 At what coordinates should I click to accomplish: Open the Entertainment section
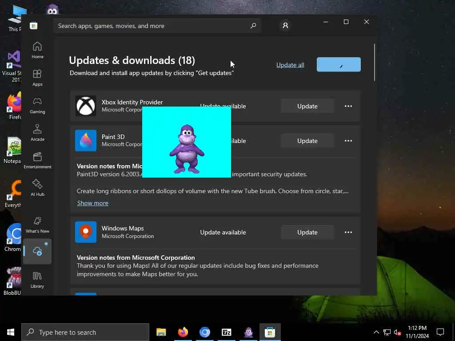pos(37,161)
